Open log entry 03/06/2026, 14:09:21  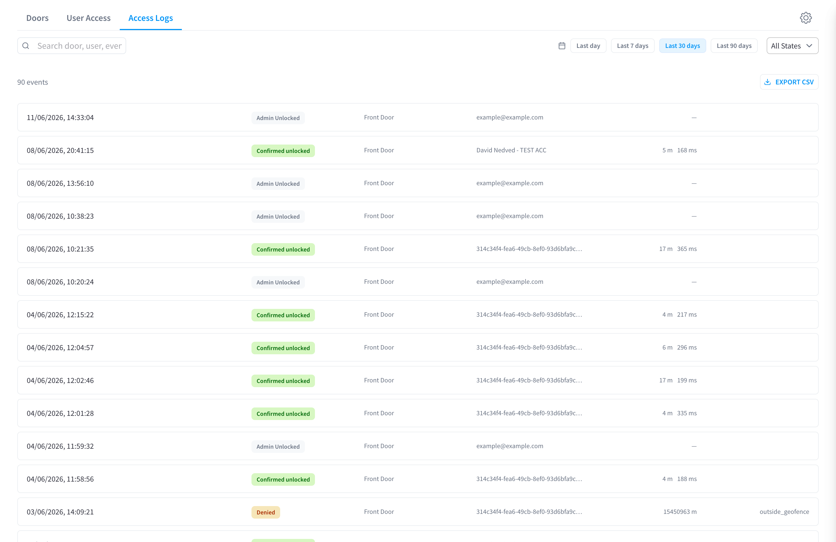tap(418, 512)
